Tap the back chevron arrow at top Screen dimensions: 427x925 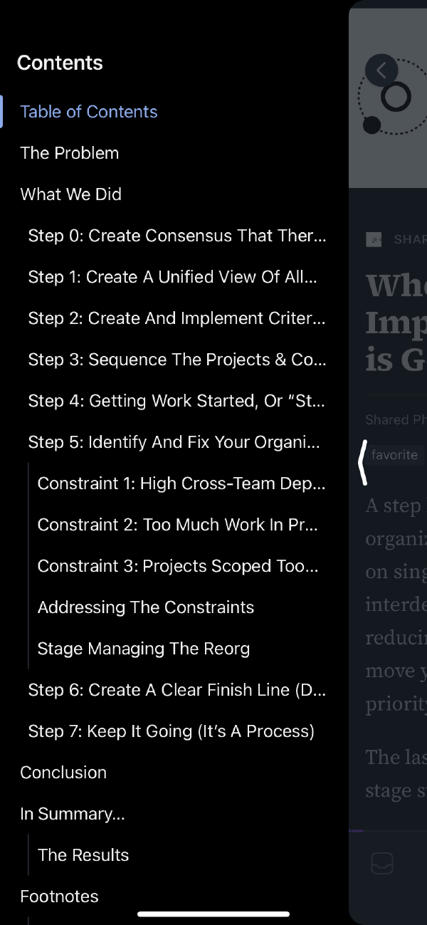(381, 70)
